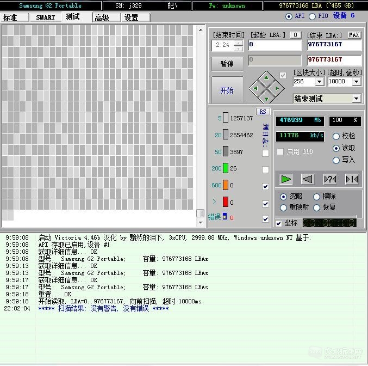Click the red slow-block swatch
This screenshot has height=366, width=368.
click(225, 202)
